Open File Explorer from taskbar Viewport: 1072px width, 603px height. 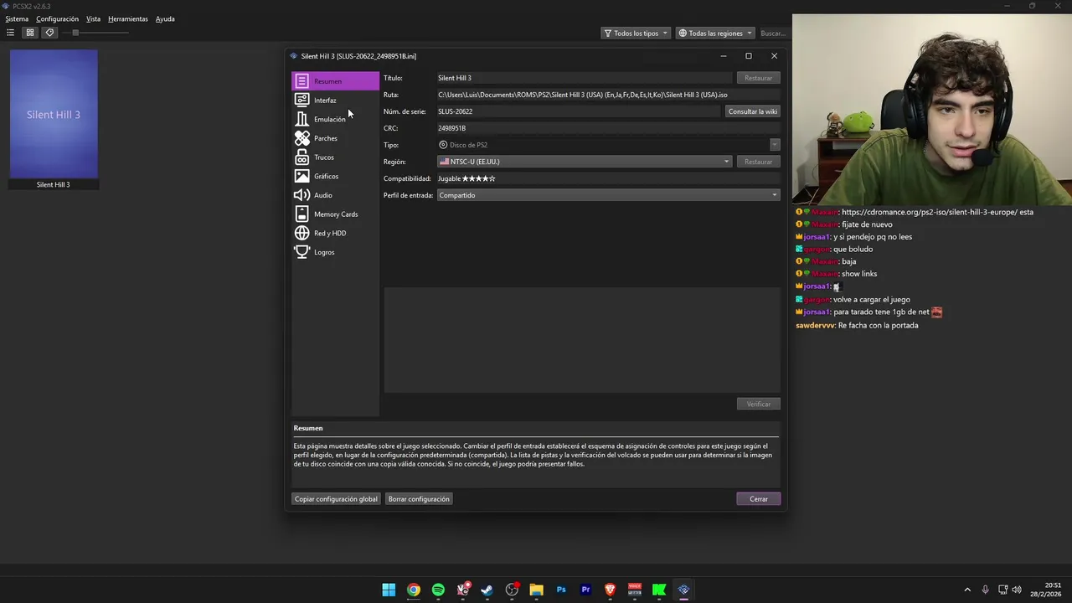[x=536, y=590]
